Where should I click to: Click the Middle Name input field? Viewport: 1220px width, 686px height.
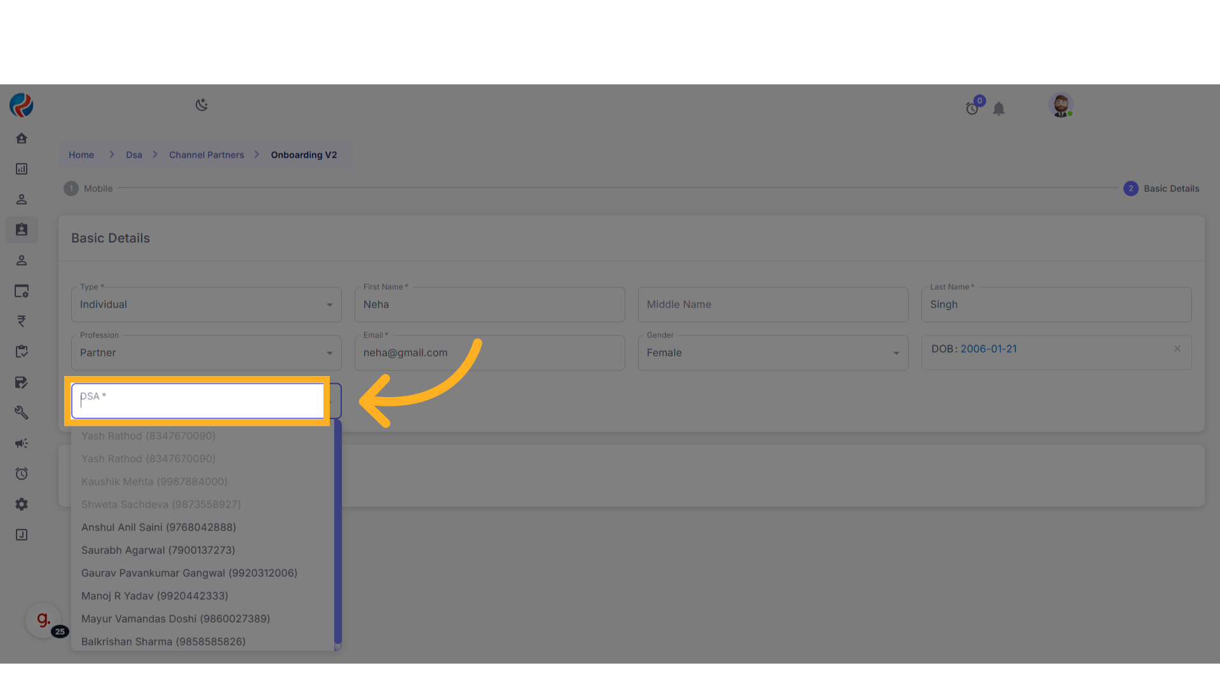coord(773,305)
